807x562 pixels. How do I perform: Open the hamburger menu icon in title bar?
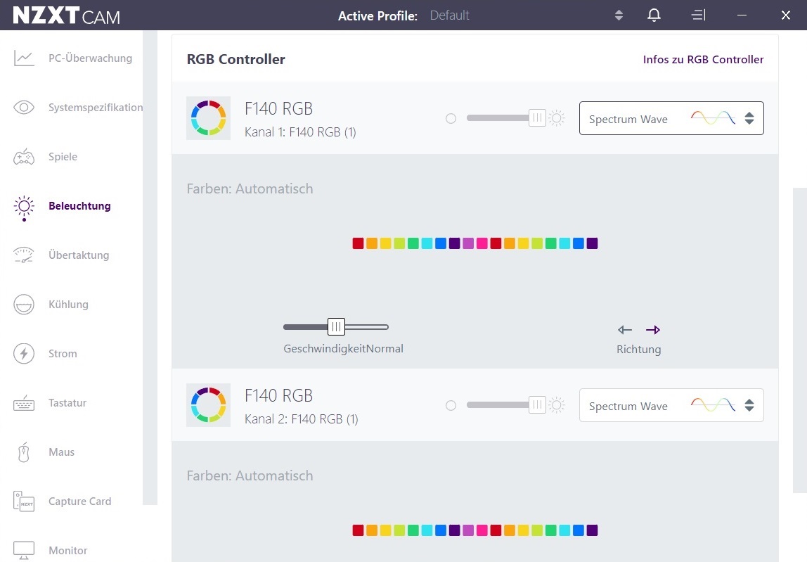coord(699,15)
